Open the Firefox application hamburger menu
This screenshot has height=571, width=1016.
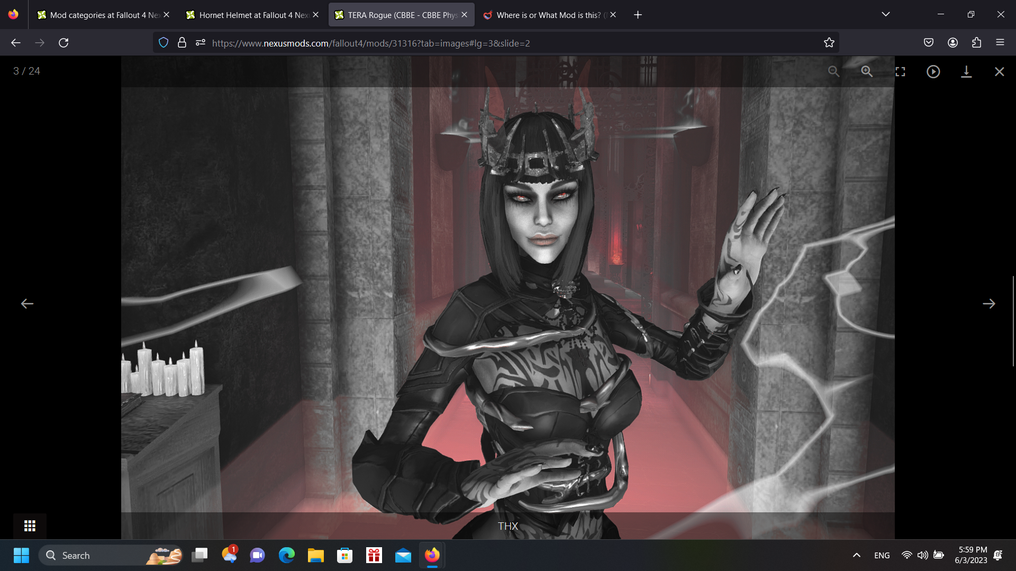(1000, 43)
